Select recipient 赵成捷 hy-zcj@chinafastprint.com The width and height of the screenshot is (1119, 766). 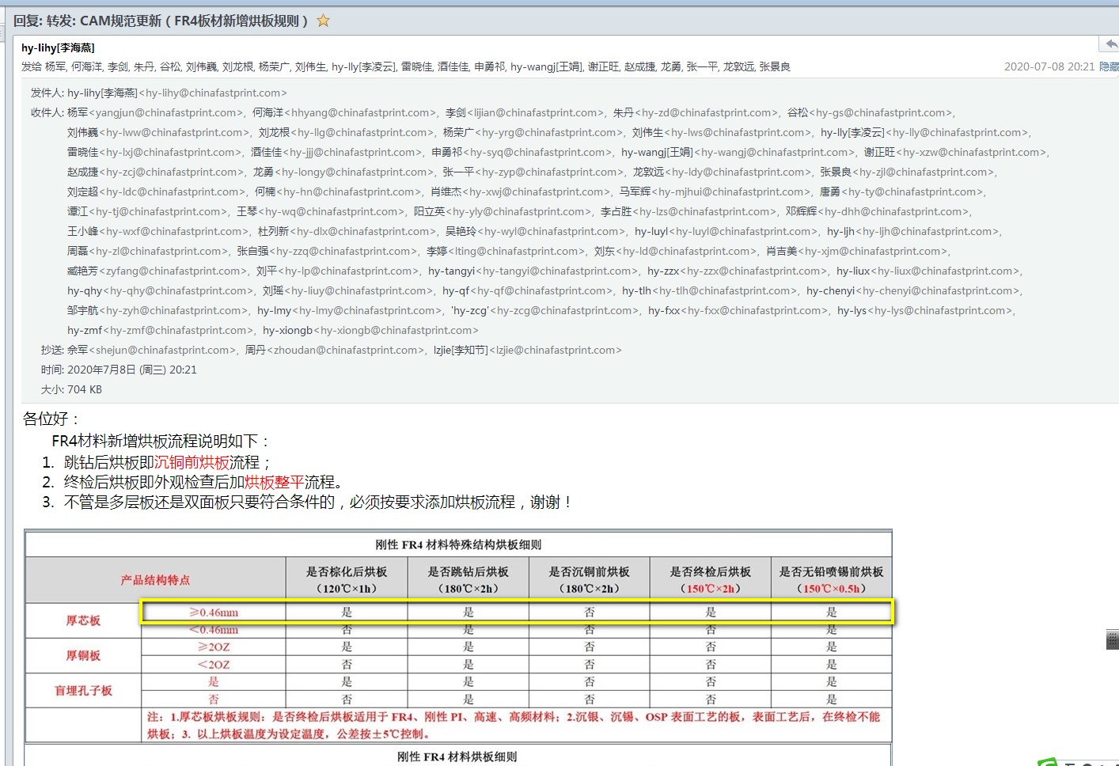(x=156, y=173)
